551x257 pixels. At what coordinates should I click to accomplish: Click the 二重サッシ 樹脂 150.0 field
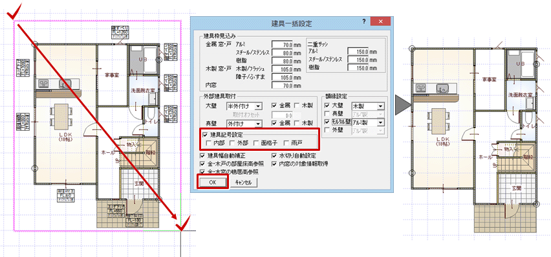(358, 67)
